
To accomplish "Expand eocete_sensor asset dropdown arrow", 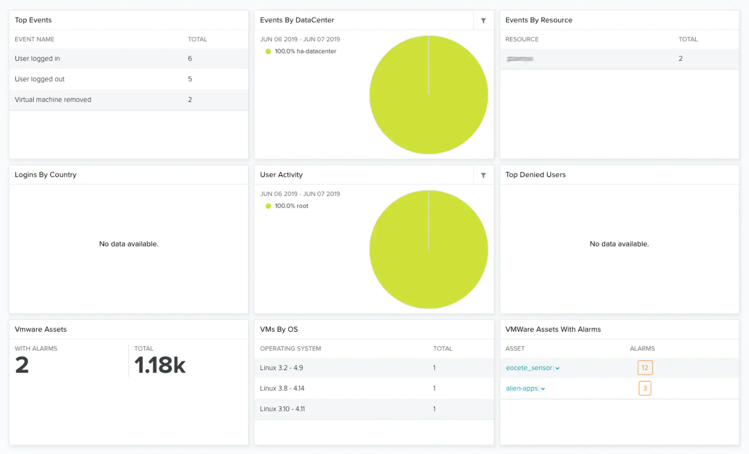I will (558, 368).
